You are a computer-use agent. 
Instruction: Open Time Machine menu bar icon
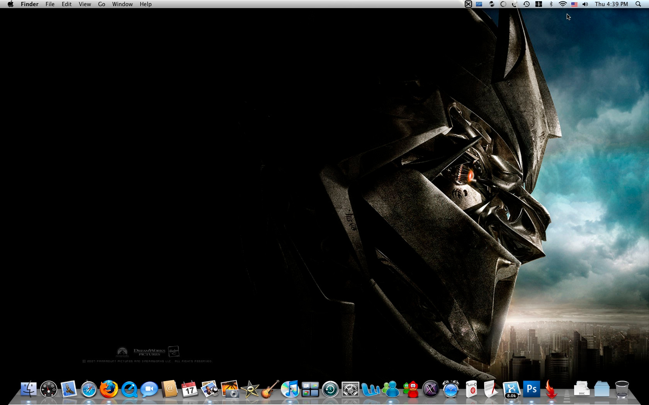click(527, 4)
